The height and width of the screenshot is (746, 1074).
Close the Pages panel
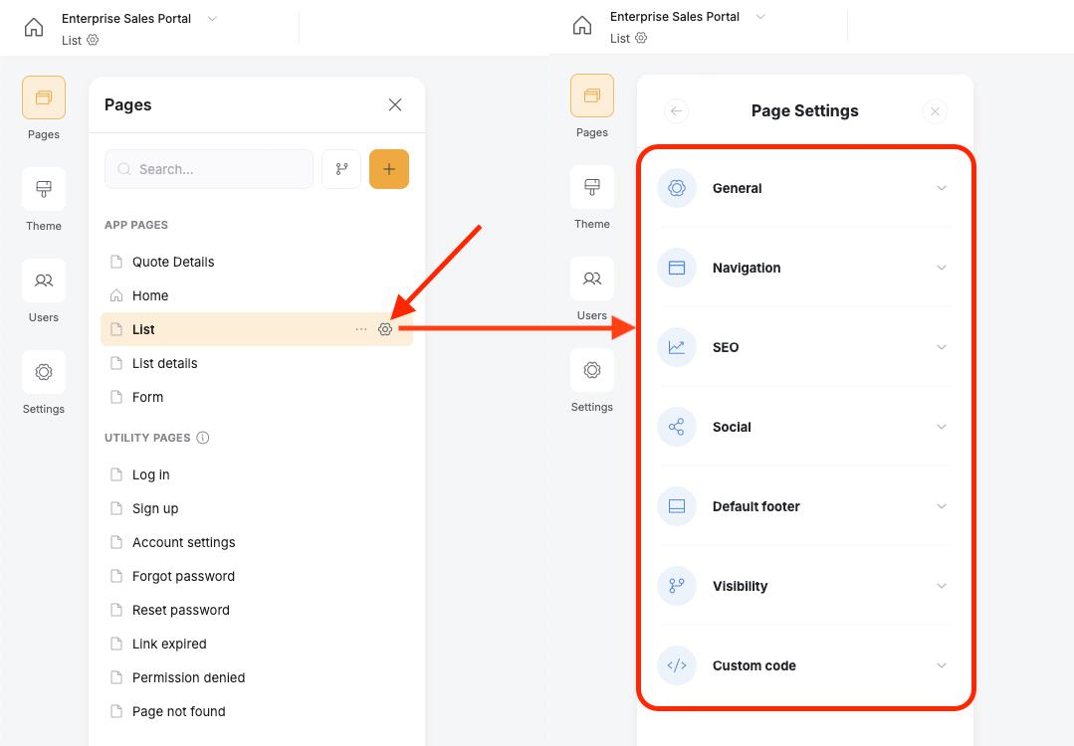(395, 104)
